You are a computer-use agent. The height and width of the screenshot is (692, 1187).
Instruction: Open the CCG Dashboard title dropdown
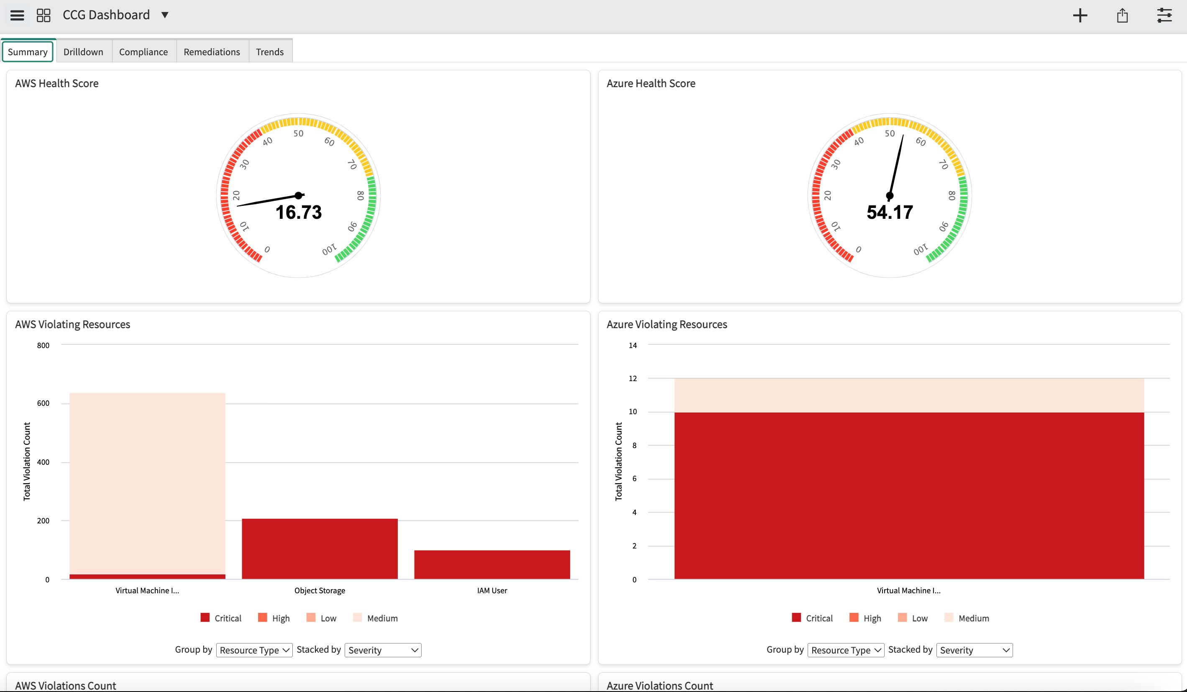click(x=165, y=15)
